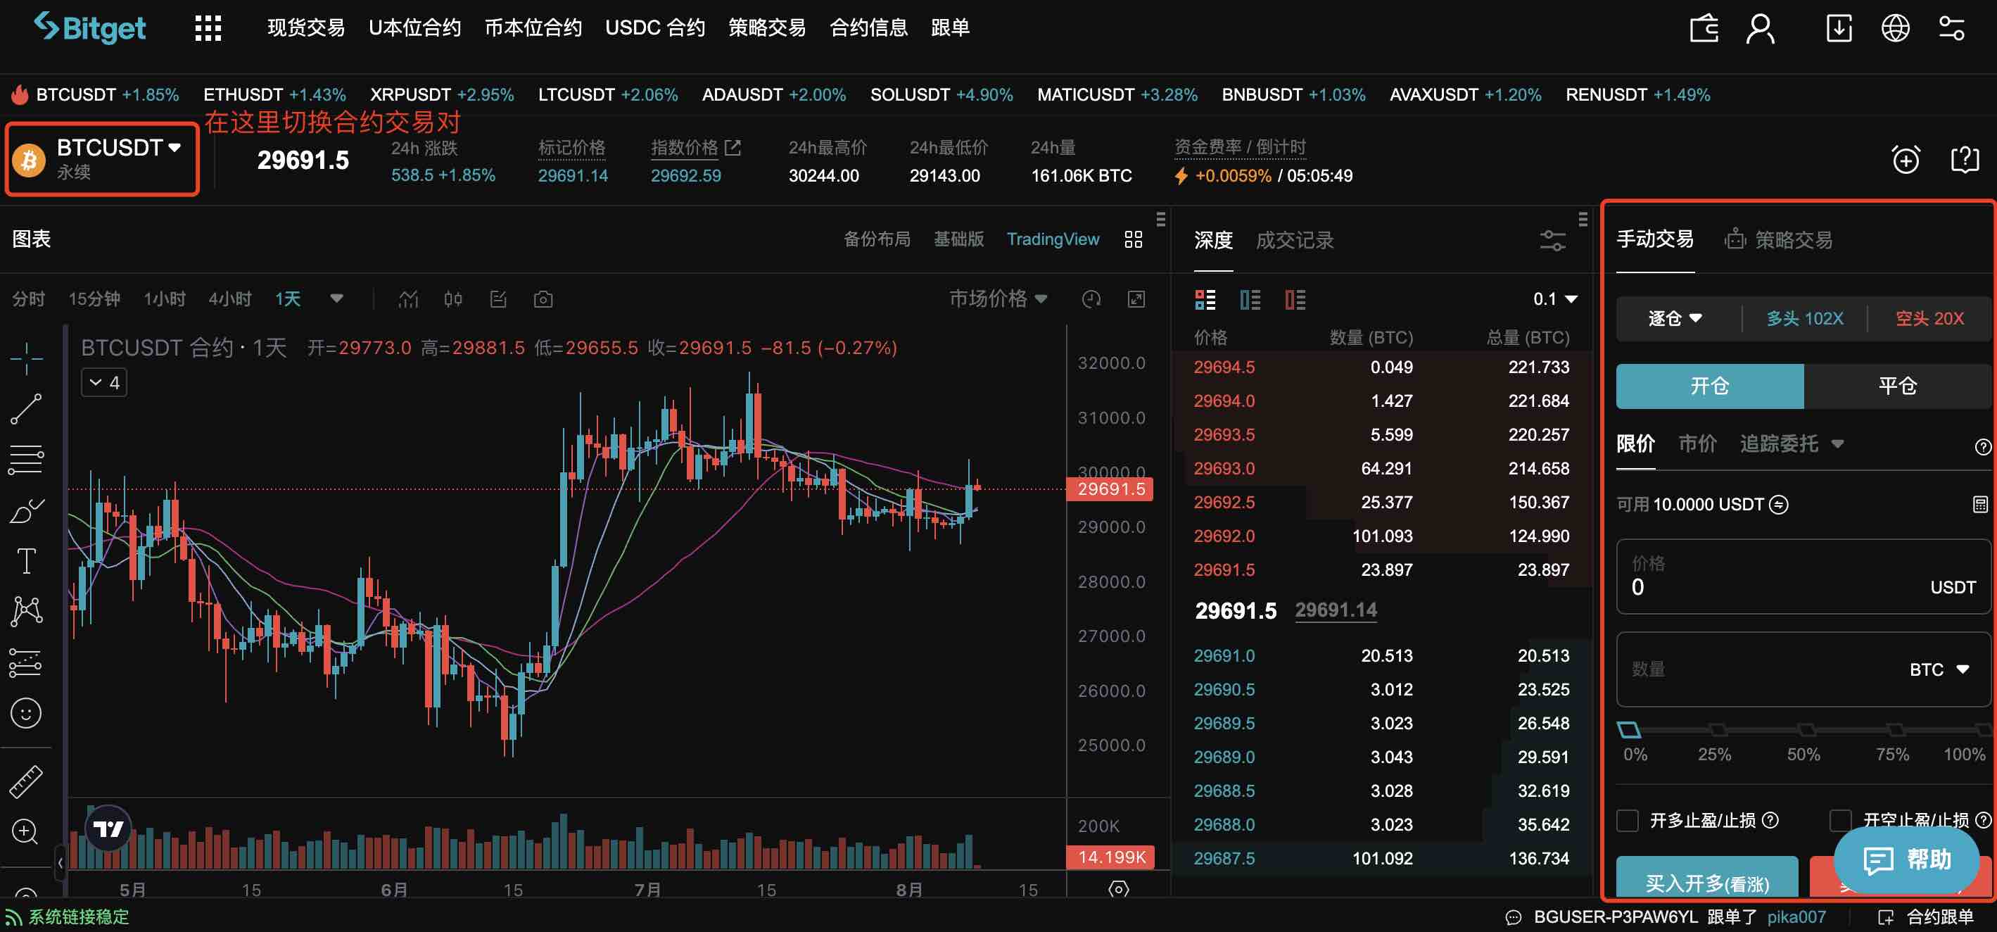1997x932 pixels.
Task: Switch to 开仓 open position mode
Action: [1709, 386]
